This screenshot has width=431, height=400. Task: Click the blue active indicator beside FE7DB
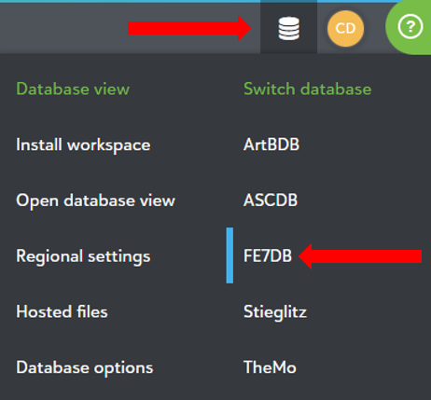click(x=229, y=255)
